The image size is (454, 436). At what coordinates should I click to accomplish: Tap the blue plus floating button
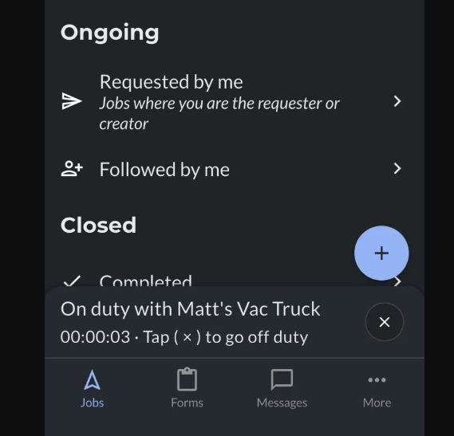(381, 253)
